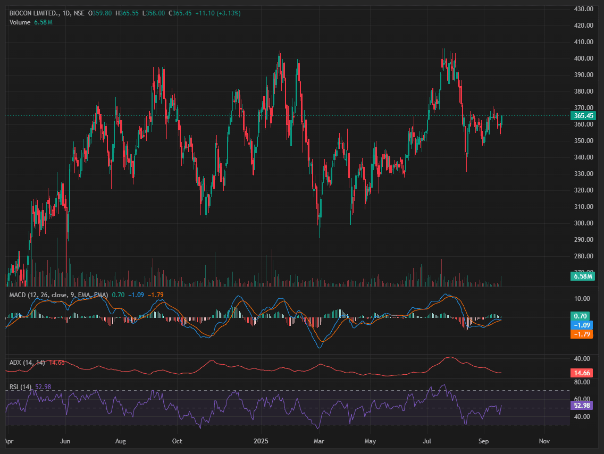Image resolution: width=604 pixels, height=454 pixels.
Task: Click the 300.00 price axis label
Action: pyautogui.click(x=583, y=223)
